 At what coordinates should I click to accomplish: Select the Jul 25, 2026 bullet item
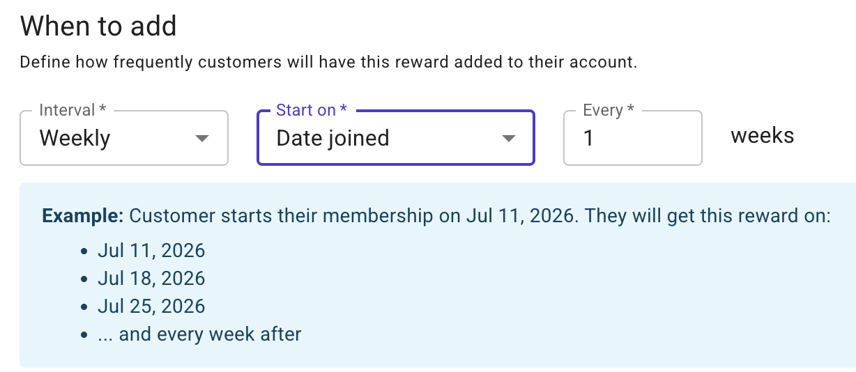coord(151,307)
